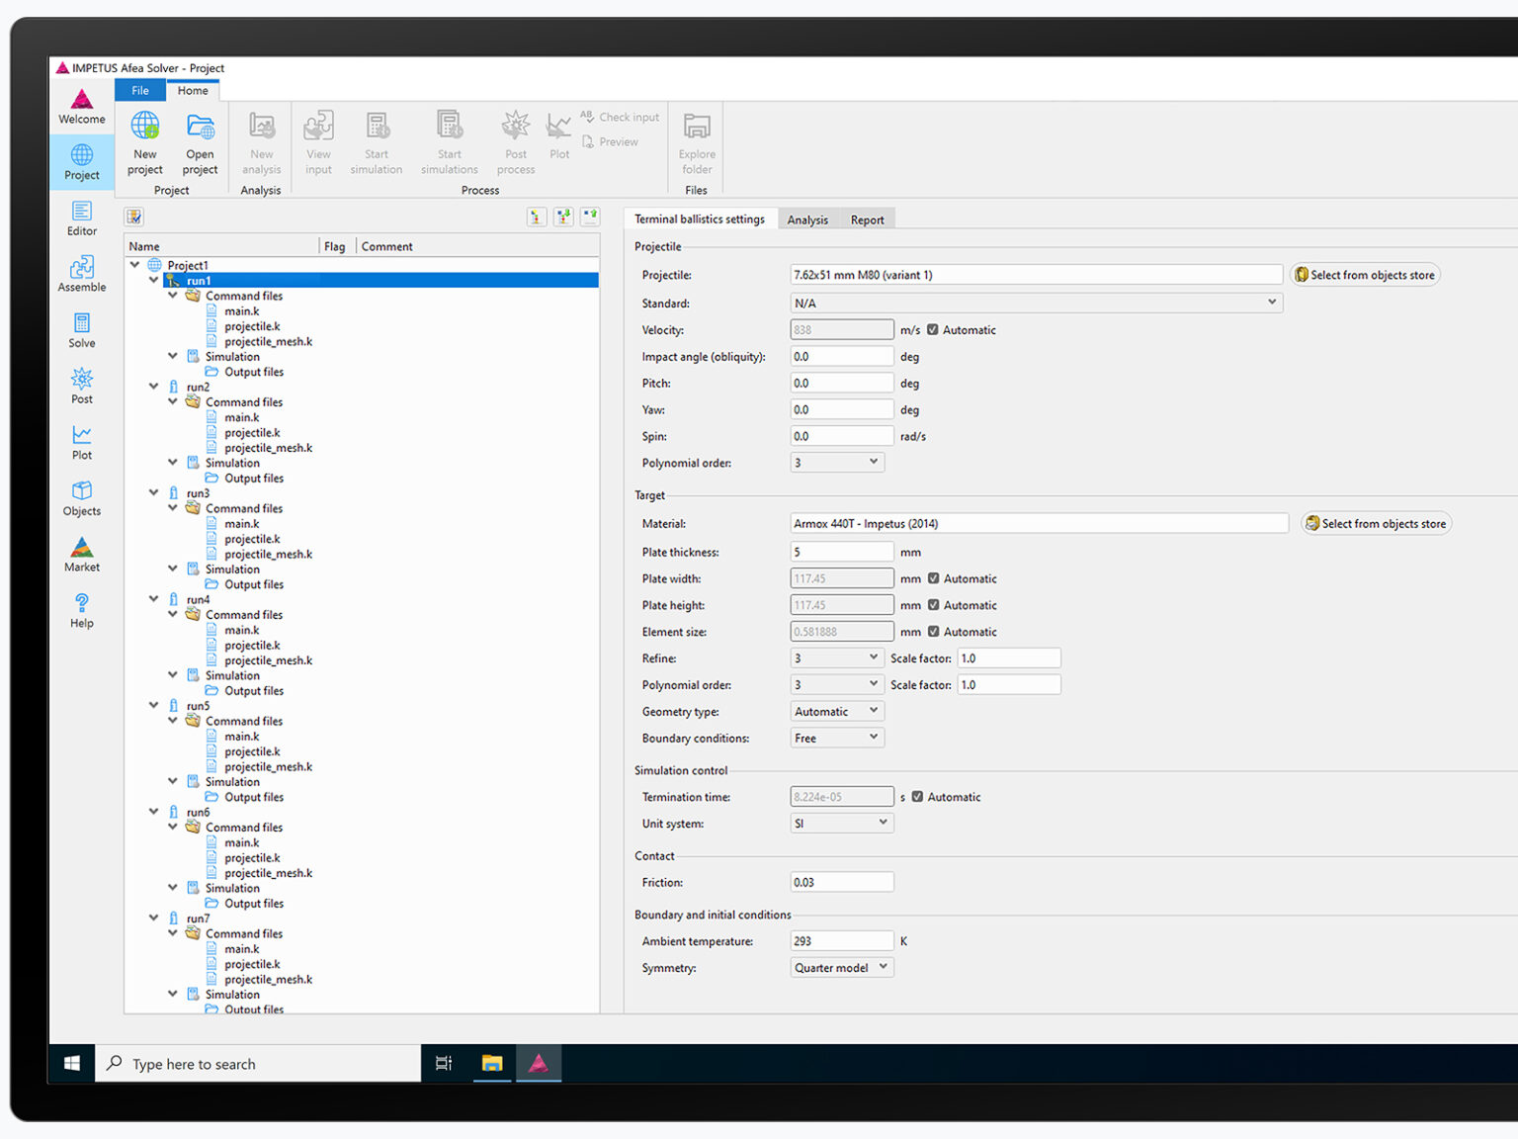The height and width of the screenshot is (1139, 1518).
Task: Open the Objects store from sidebar
Action: pyautogui.click(x=82, y=498)
